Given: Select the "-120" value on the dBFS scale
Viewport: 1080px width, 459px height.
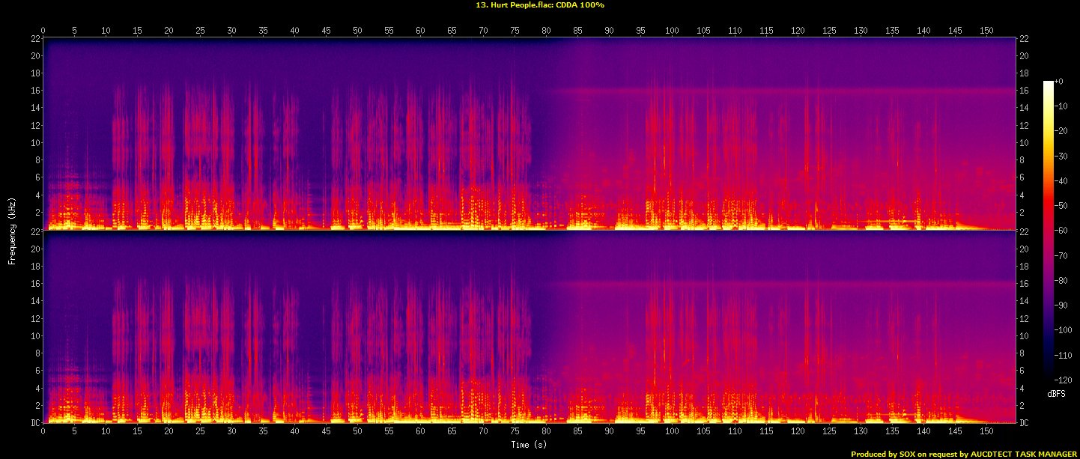Looking at the screenshot, I should [x=1064, y=380].
